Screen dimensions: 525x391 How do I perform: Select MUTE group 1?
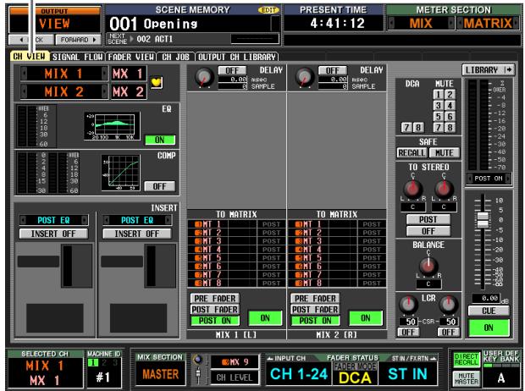439,95
